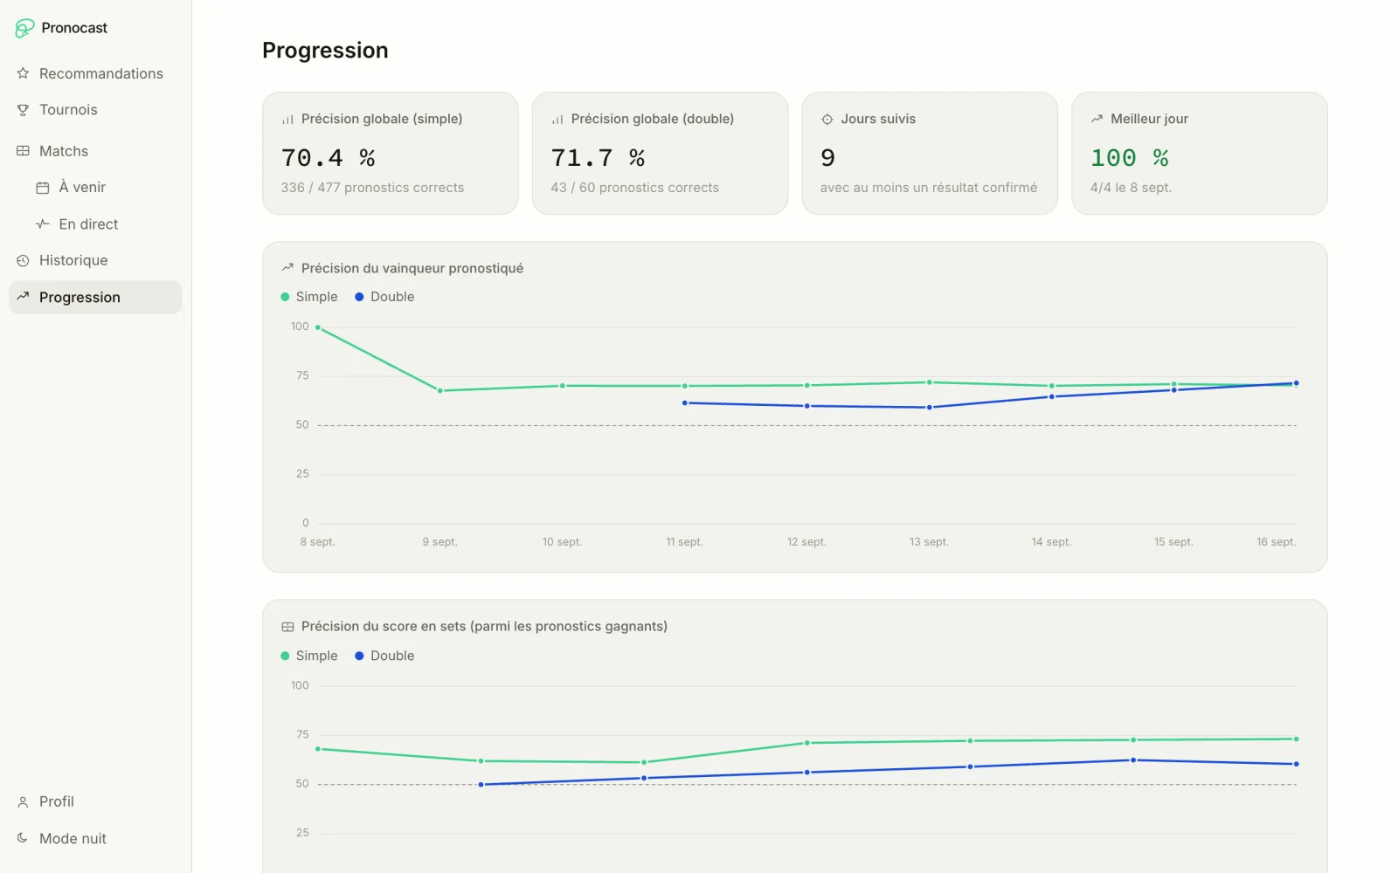Click the calendar icon beside À venir
The height and width of the screenshot is (873, 1398).
(x=42, y=188)
